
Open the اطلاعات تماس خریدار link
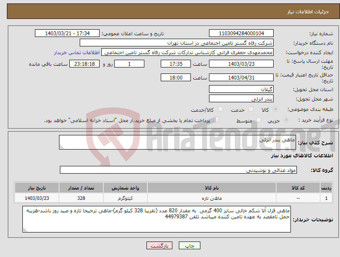pos(77,52)
